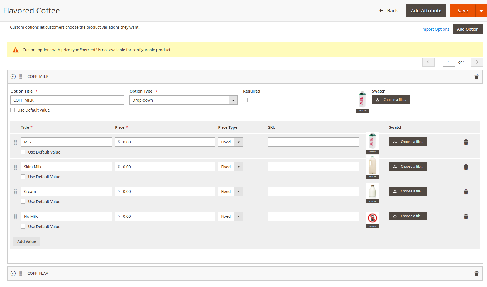Screen dimensions: 487x287
Task: Click trash icon for No Milk row
Action: (x=466, y=216)
